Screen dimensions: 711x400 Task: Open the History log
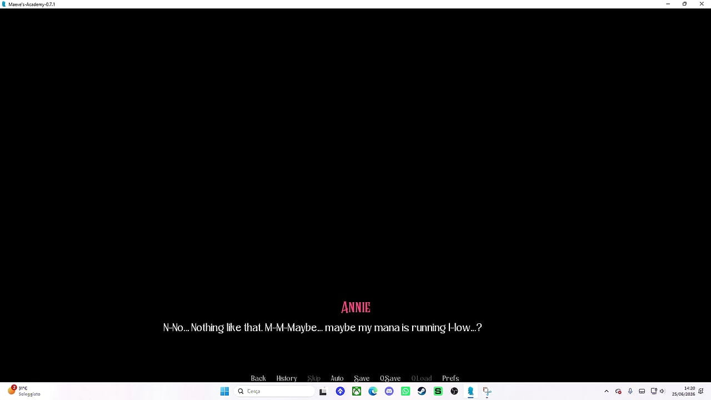pyautogui.click(x=287, y=378)
